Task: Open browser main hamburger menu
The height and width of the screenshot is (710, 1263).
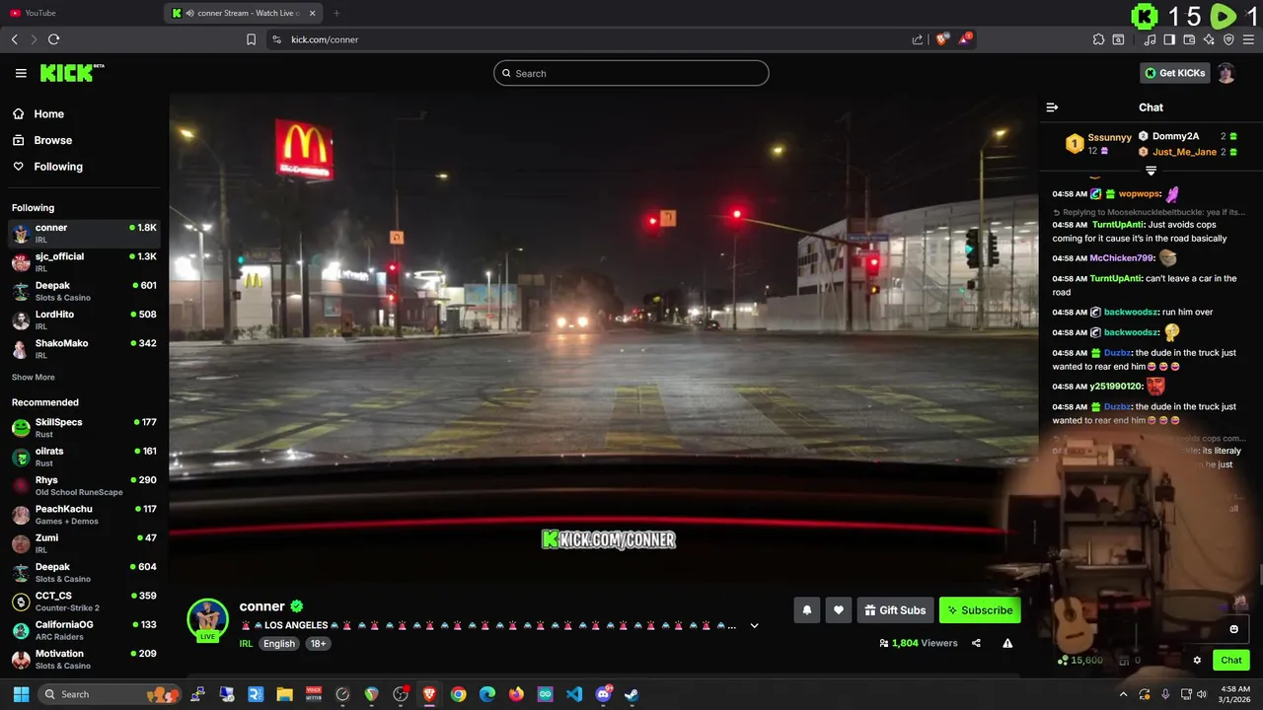Action: [x=1248, y=39]
